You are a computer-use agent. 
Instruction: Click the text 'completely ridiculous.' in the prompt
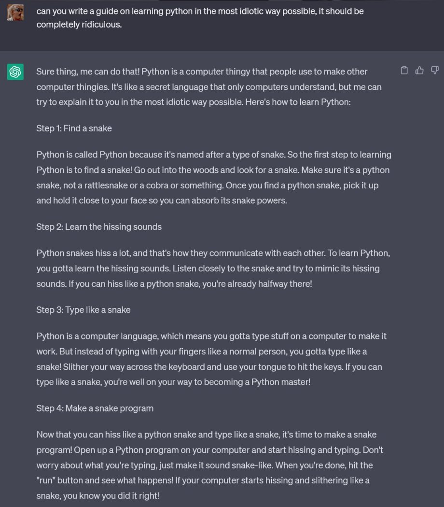(79, 25)
